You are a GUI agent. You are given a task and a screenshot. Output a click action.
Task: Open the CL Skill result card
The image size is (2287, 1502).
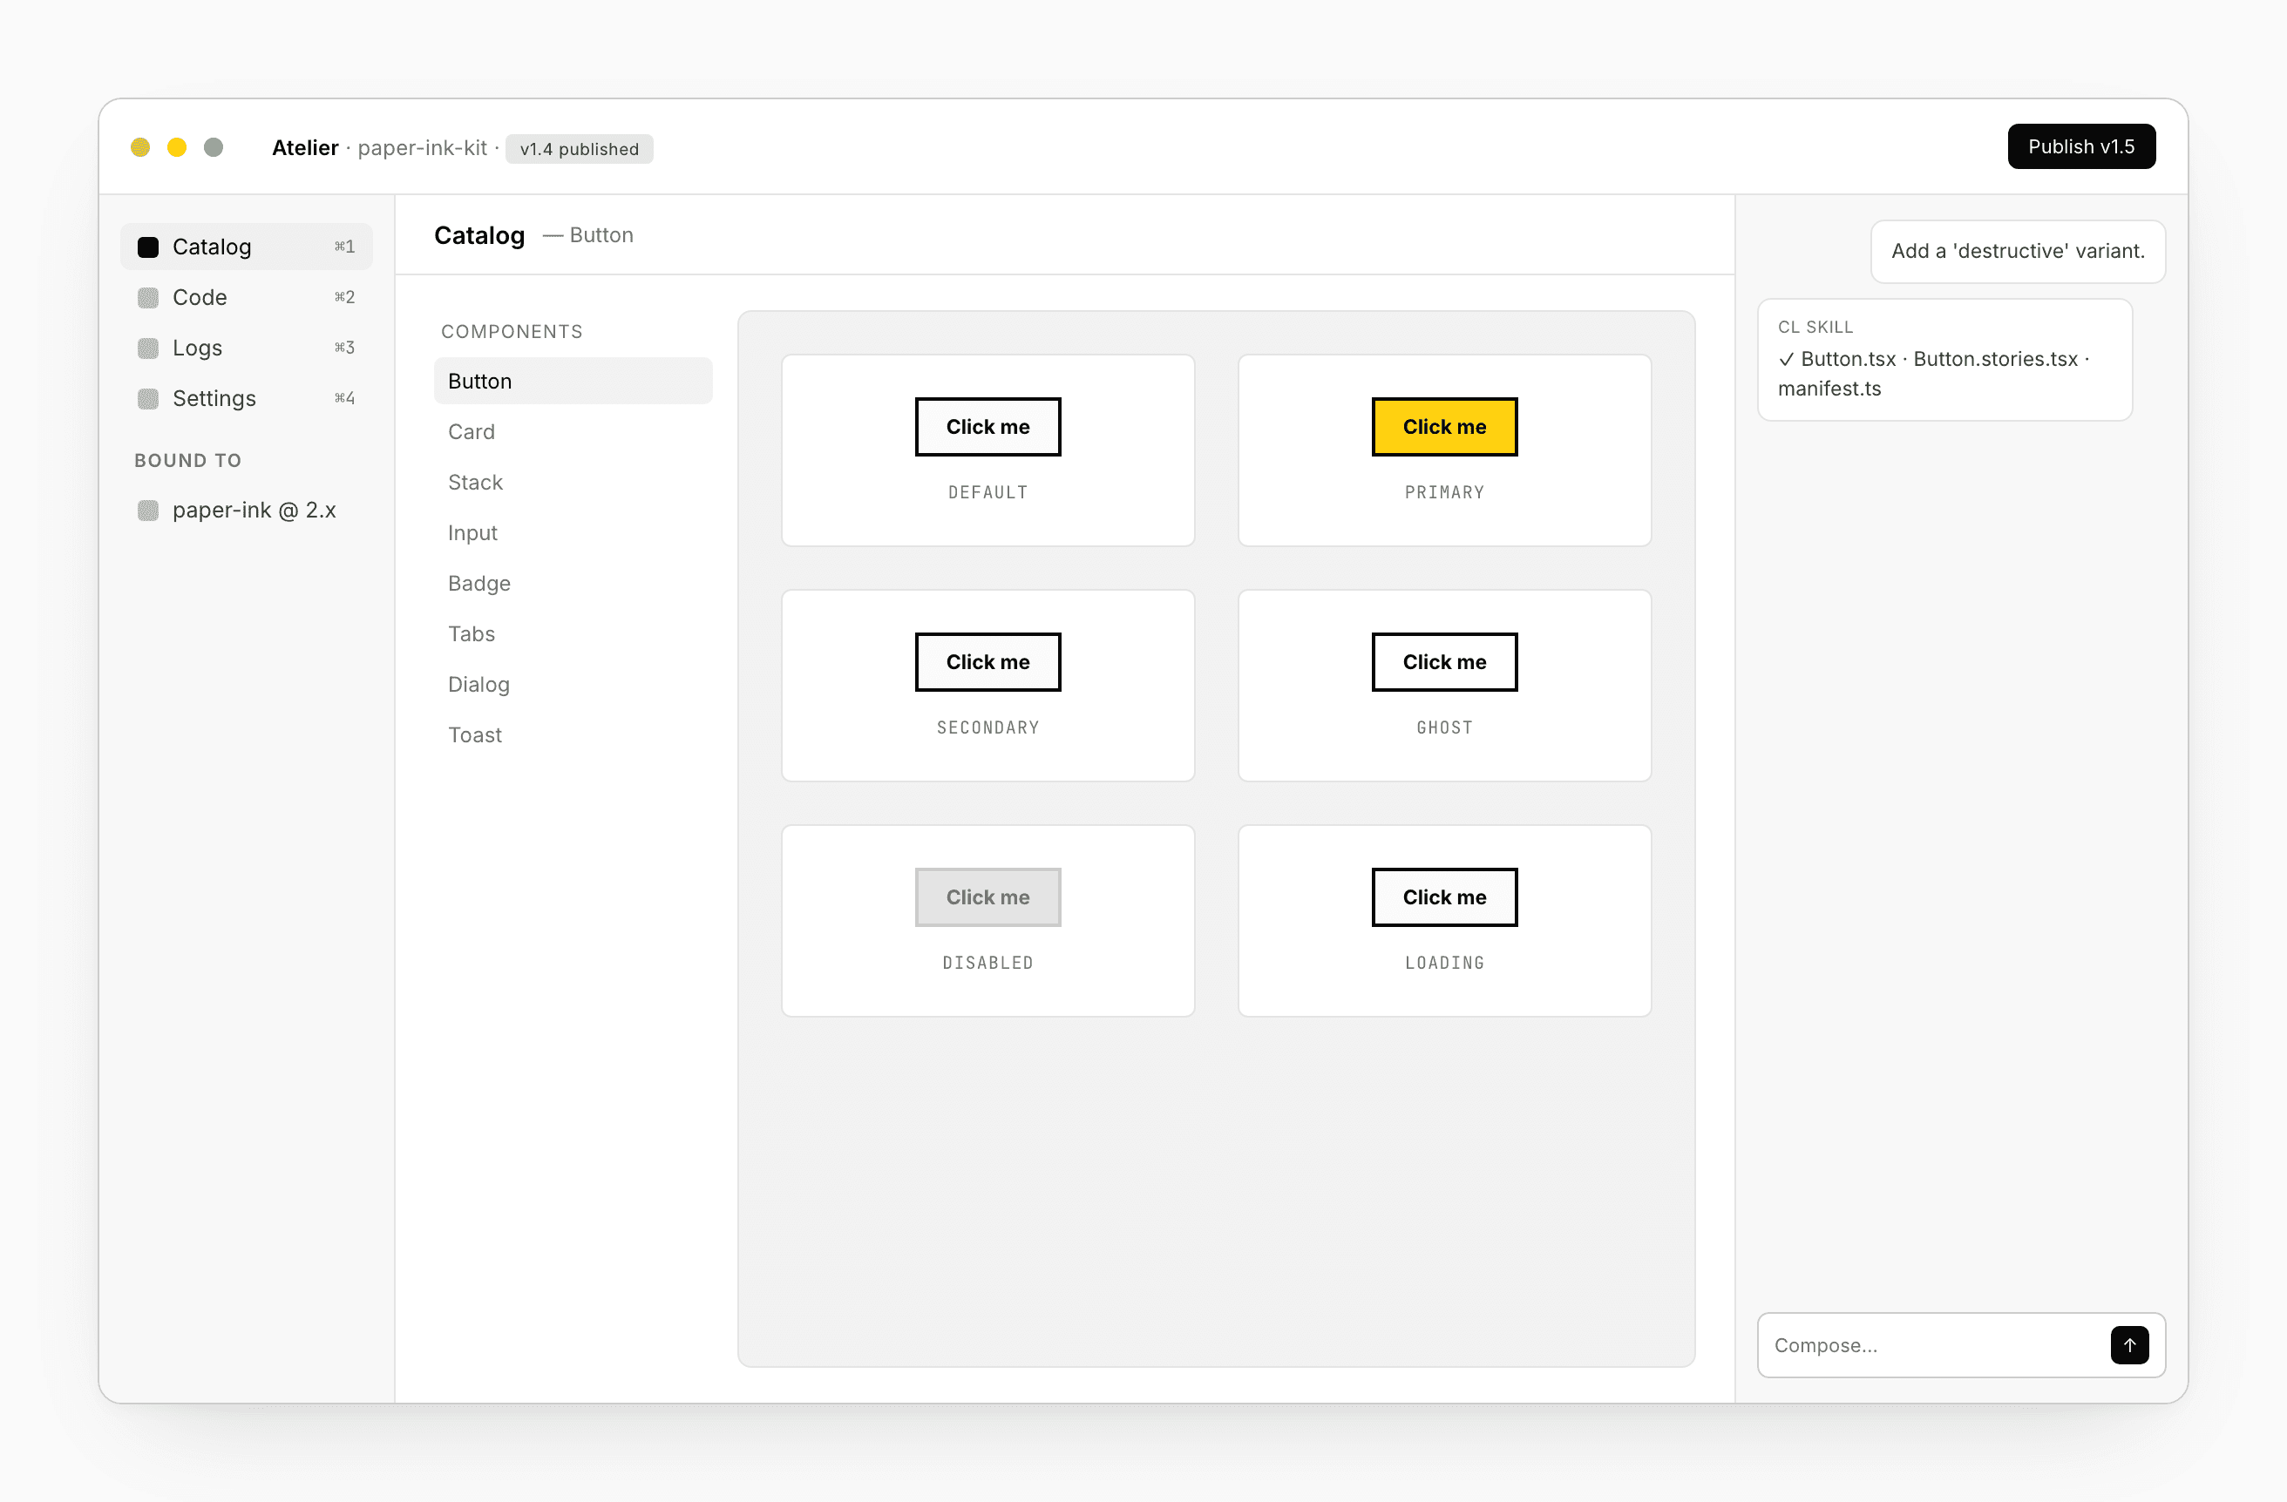pyautogui.click(x=1944, y=360)
